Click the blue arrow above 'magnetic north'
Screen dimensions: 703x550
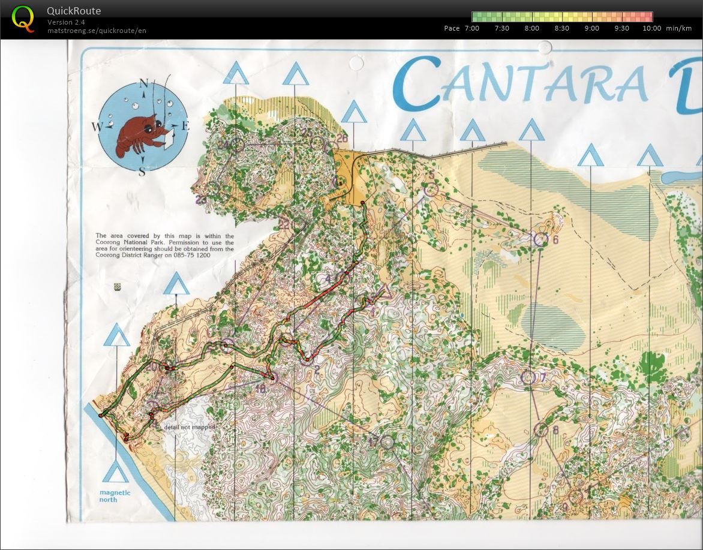115,473
